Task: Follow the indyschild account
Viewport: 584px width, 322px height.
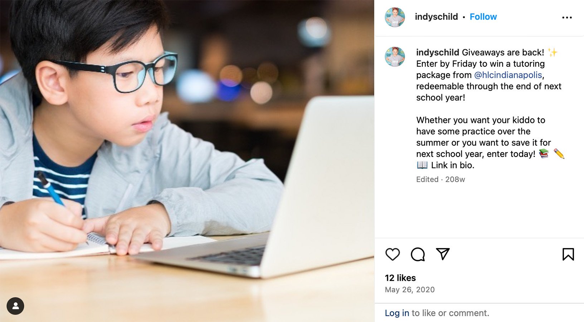Action: click(x=483, y=17)
